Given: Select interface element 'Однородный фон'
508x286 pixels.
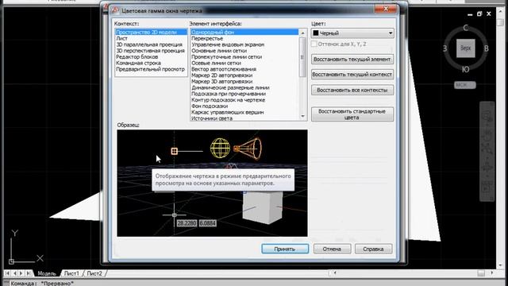Looking at the screenshot, I should [x=244, y=32].
